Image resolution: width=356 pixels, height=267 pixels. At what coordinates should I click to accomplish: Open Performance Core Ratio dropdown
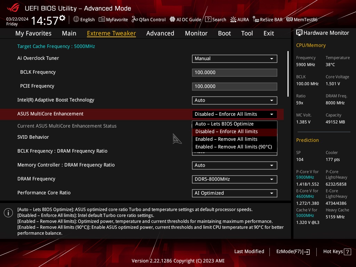pos(235,193)
